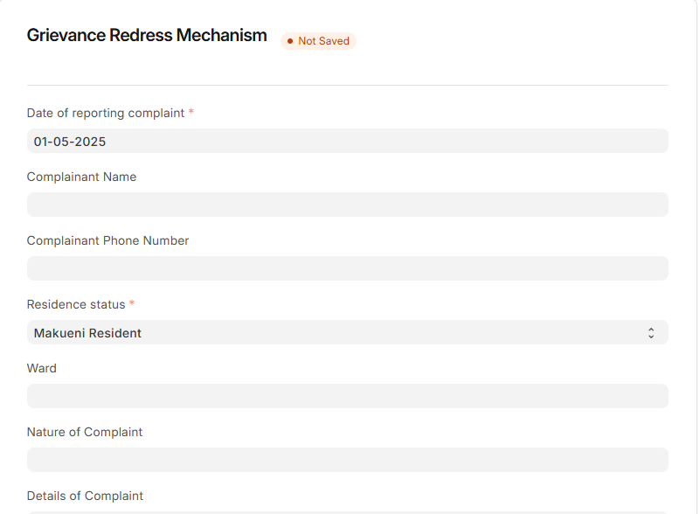Image resolution: width=700 pixels, height=514 pixels.
Task: Click the red asterisk beside the date label
Action: coord(191,113)
